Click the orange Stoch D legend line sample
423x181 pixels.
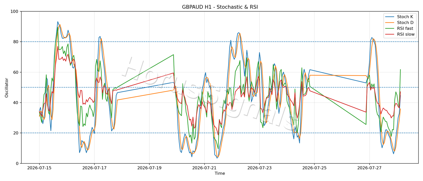coord(390,23)
